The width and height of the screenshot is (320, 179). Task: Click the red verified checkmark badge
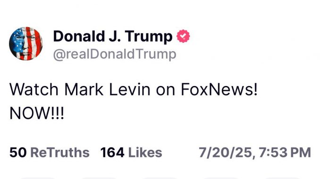click(x=183, y=36)
